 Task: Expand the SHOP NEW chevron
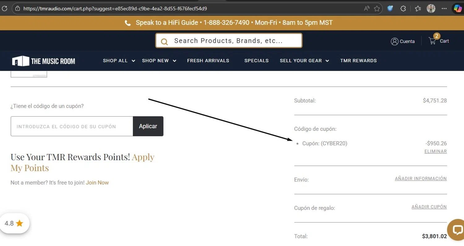pyautogui.click(x=174, y=61)
